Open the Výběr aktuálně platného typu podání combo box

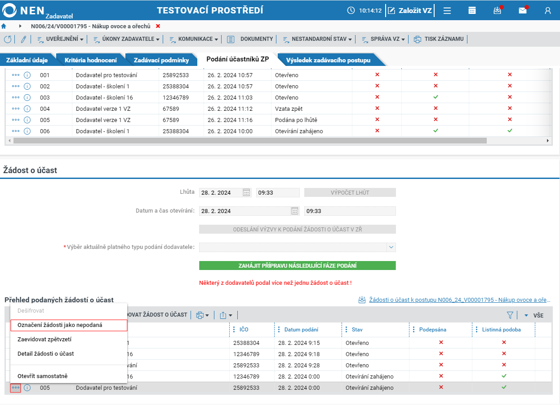[298, 247]
